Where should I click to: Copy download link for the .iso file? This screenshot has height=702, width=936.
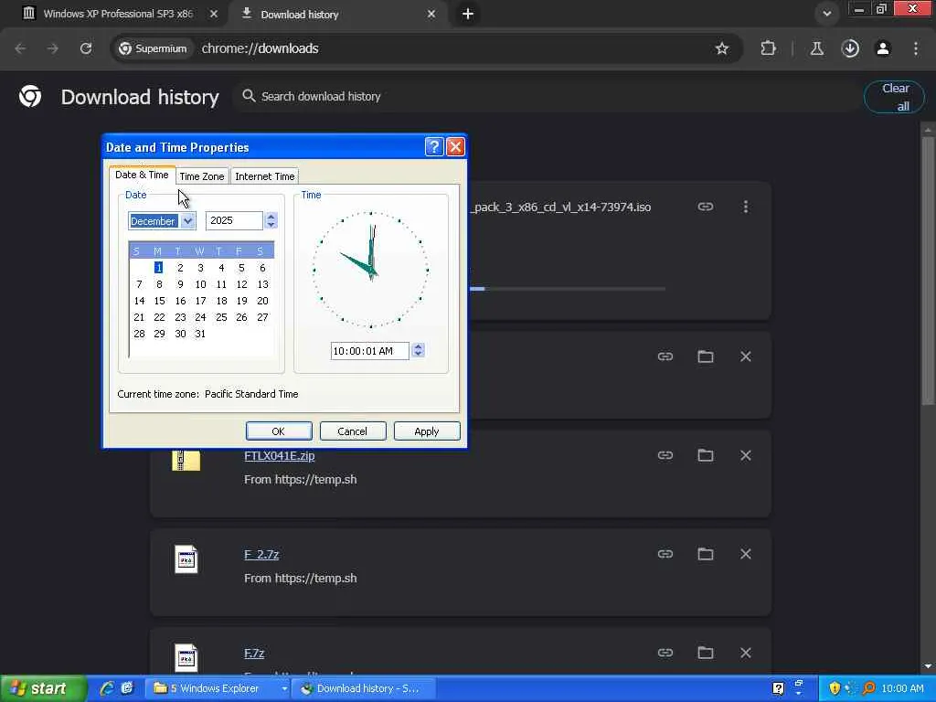point(706,207)
